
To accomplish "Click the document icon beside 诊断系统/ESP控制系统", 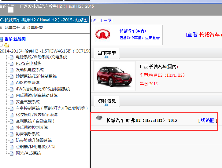I will [12, 76].
